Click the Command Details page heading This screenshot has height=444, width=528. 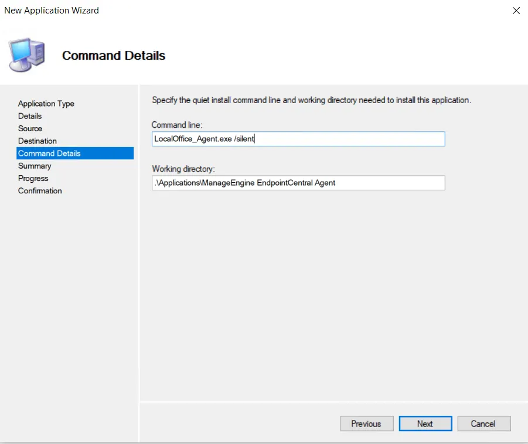(114, 56)
